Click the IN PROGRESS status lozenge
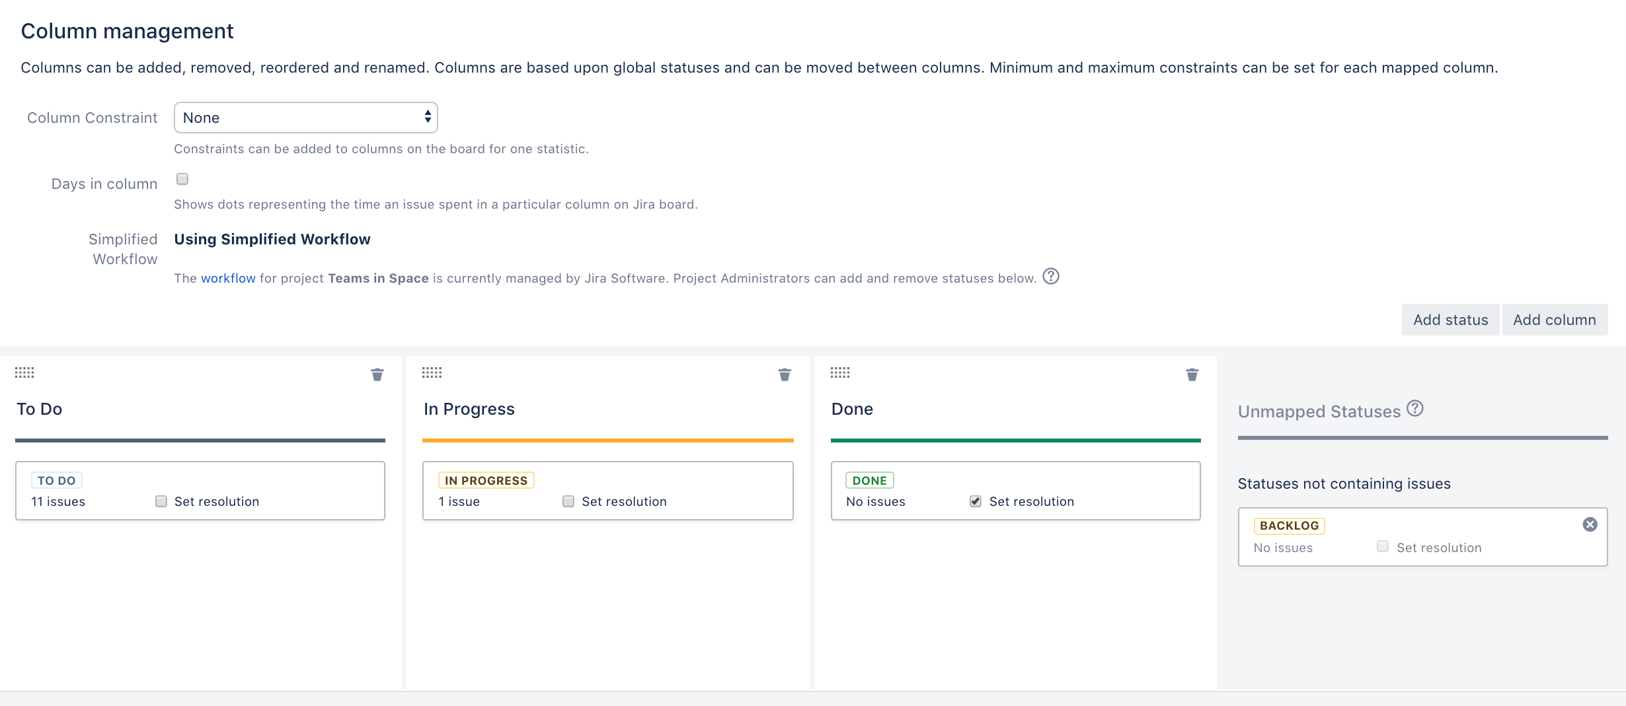Image resolution: width=1626 pixels, height=706 pixels. pyautogui.click(x=486, y=481)
